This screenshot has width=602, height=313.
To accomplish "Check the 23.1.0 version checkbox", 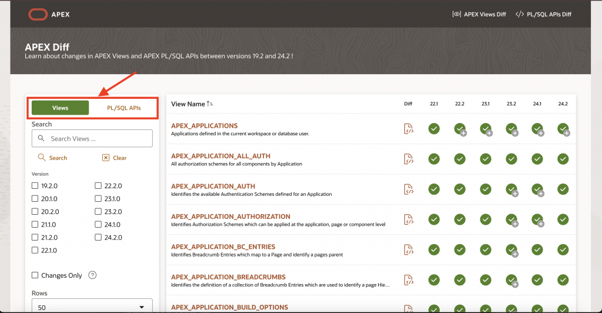I will pos(98,198).
